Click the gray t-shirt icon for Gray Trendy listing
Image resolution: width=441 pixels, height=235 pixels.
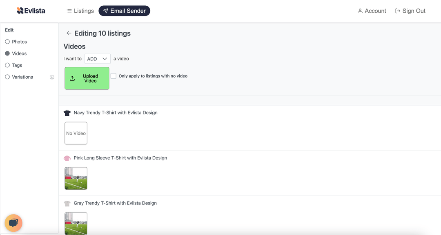[67, 203]
